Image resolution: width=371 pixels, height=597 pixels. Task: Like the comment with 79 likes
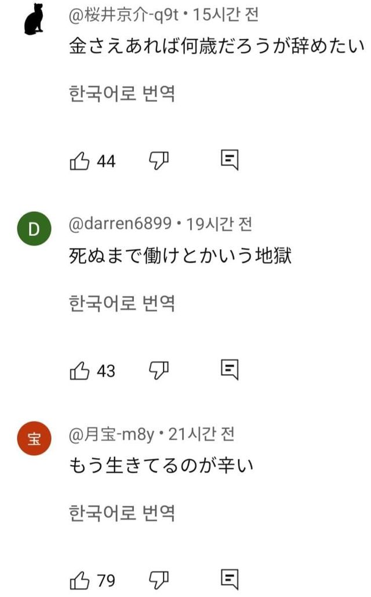pos(79,579)
